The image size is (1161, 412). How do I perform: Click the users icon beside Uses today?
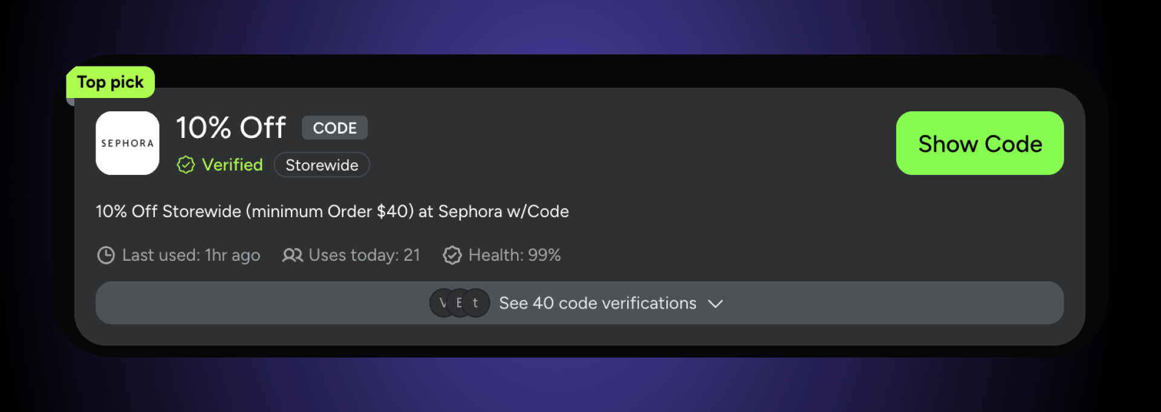tap(293, 255)
